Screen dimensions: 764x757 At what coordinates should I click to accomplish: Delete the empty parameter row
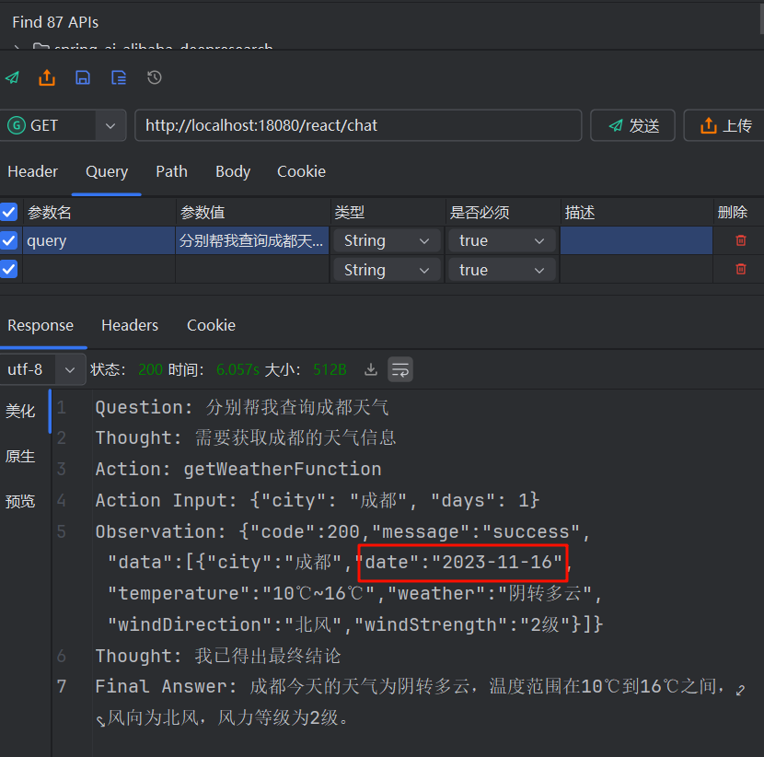click(x=741, y=269)
